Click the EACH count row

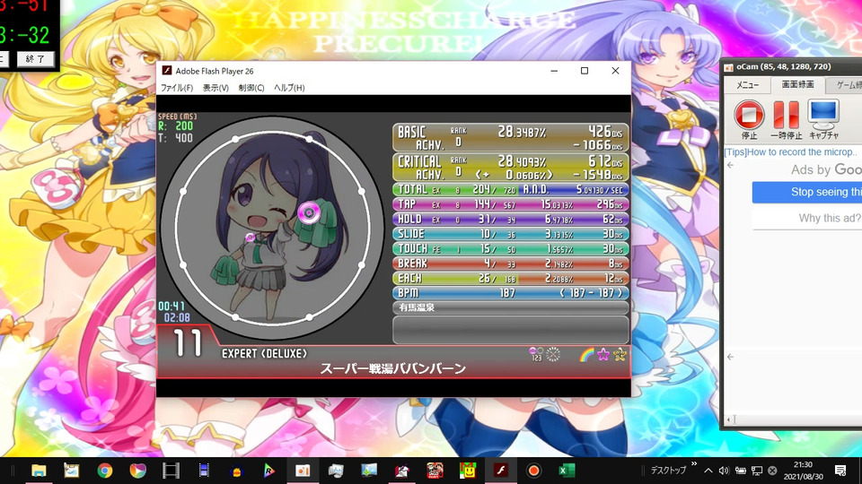(511, 278)
